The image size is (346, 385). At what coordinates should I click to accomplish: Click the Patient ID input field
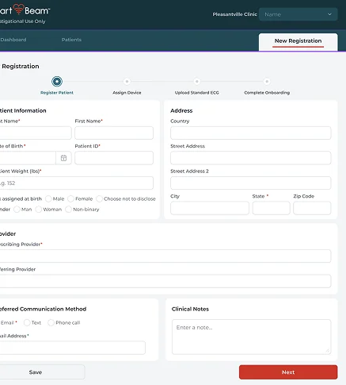114,158
